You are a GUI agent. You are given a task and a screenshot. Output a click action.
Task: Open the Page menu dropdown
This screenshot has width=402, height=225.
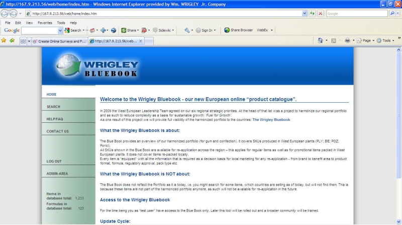(x=366, y=40)
